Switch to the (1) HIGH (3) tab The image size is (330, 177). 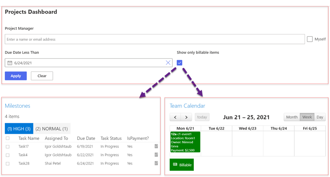coord(19,129)
